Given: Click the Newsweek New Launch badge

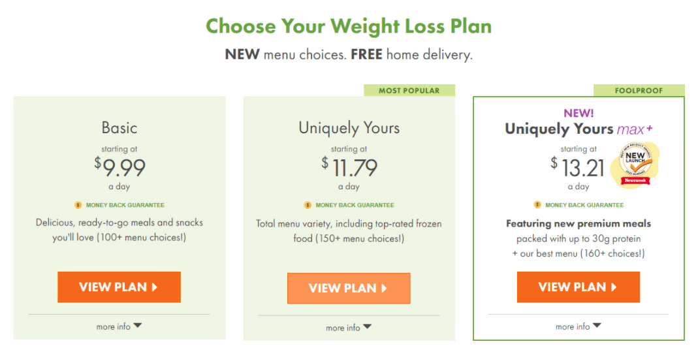Looking at the screenshot, I should click(x=634, y=165).
